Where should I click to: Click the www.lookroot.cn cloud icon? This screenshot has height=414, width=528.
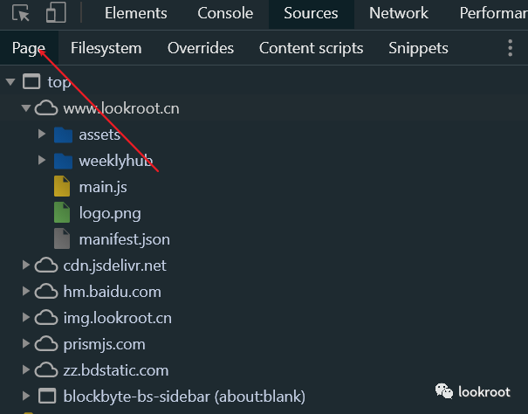click(x=46, y=108)
